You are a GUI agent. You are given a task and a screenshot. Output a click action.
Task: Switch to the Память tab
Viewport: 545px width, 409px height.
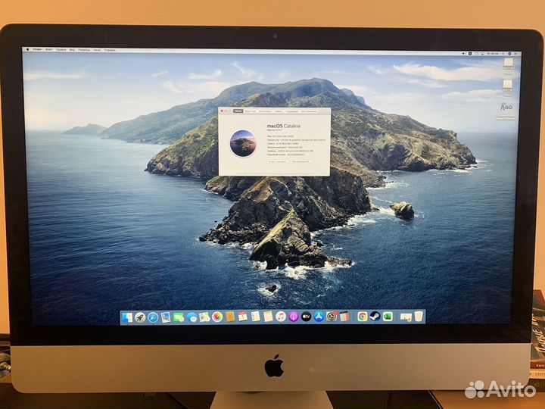279,111
